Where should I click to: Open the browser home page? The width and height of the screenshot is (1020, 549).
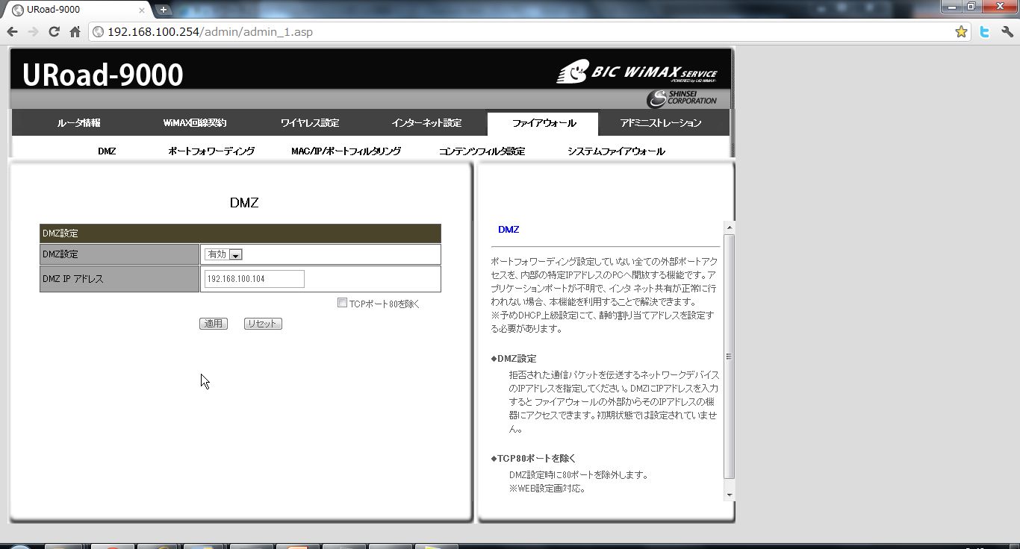[75, 32]
